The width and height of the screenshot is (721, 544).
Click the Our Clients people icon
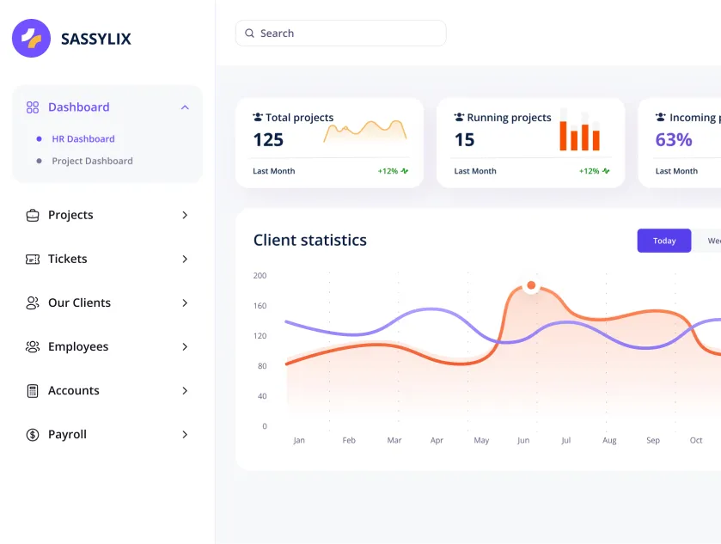(33, 303)
